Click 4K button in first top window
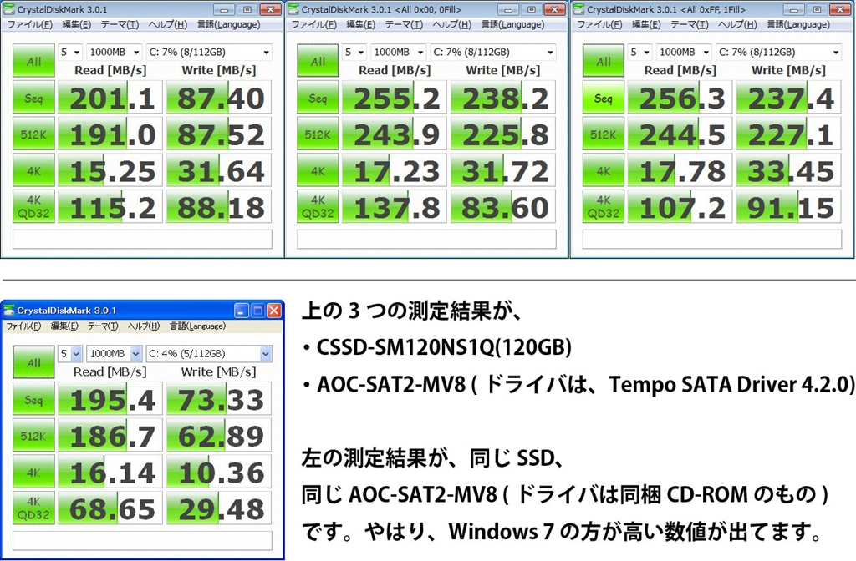Screen dimensions: 856x561 [x=33, y=170]
